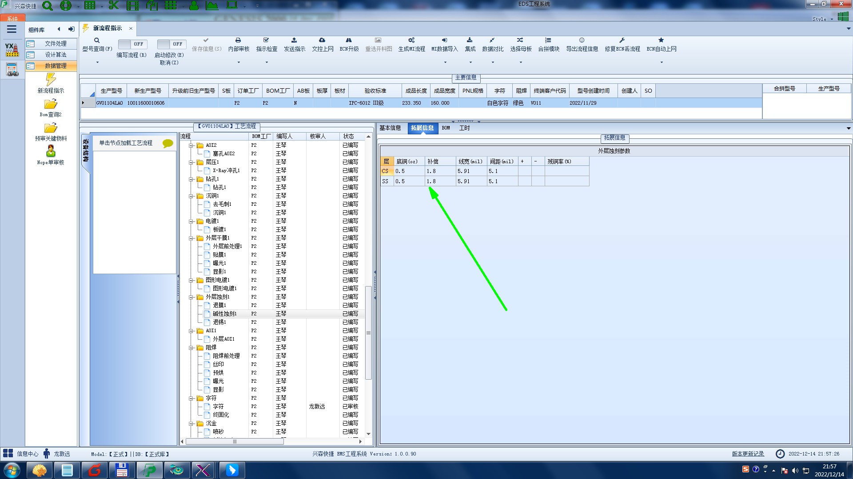Open the dropdown arrow under 选择母板

click(x=521, y=63)
